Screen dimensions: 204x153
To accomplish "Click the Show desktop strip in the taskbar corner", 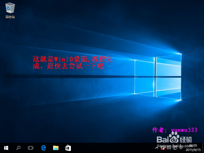I will click(x=203, y=148).
